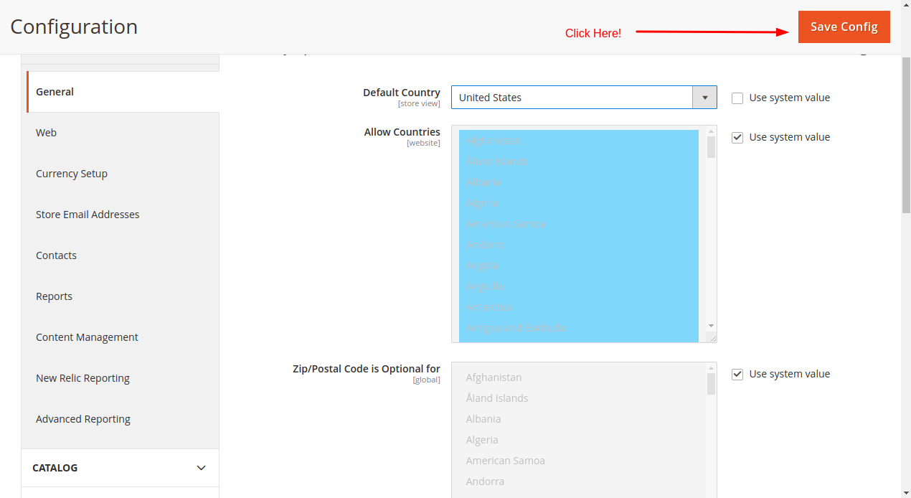Viewport: 911px width, 498px height.
Task: Click the [global] scope label
Action: tap(426, 380)
